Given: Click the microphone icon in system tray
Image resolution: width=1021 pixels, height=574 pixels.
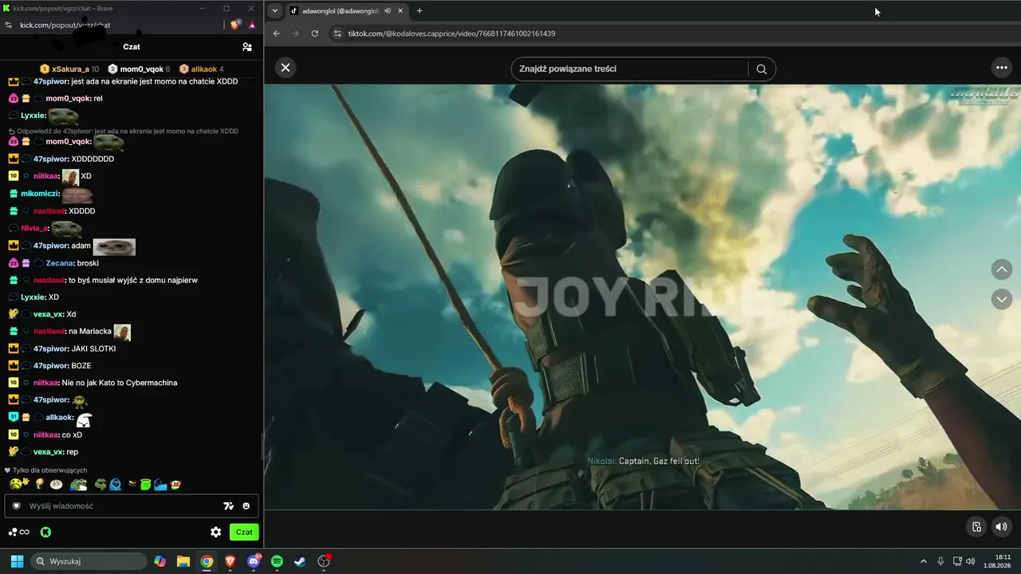Looking at the screenshot, I should coord(940,561).
